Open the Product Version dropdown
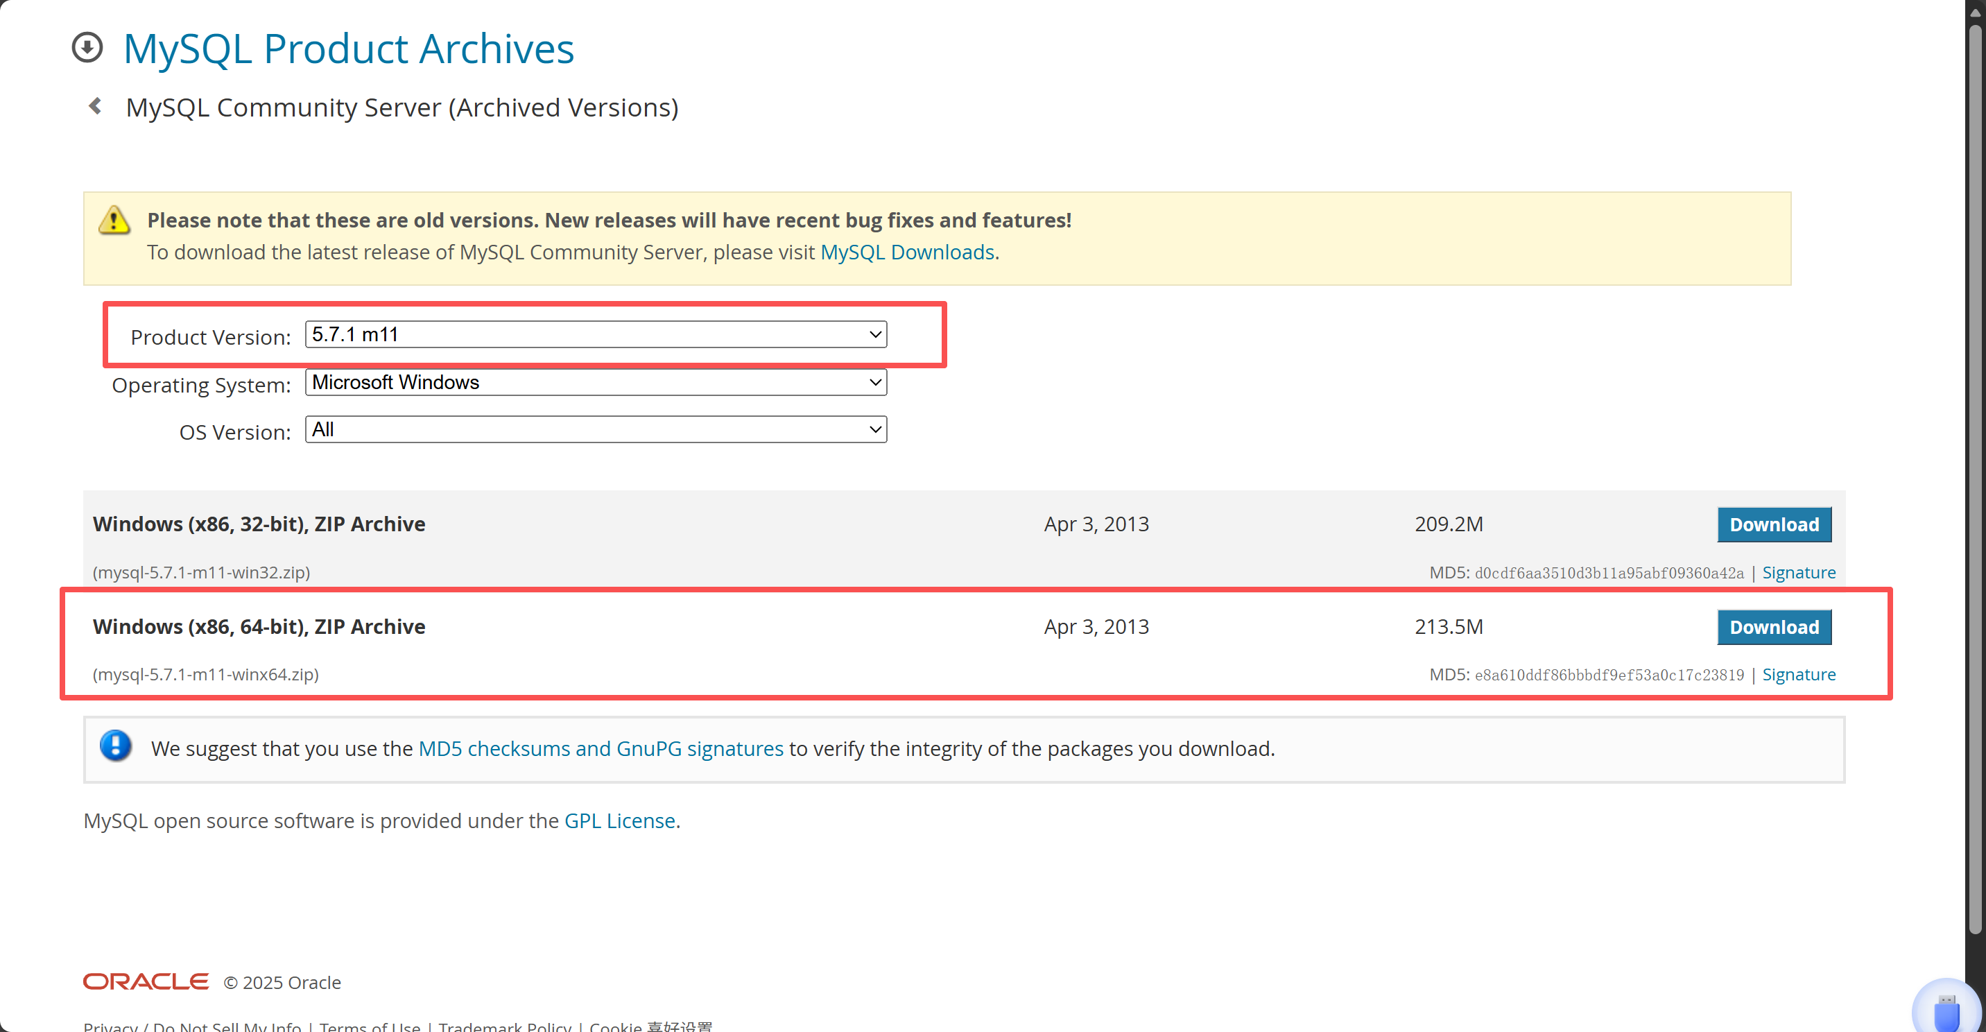Image resolution: width=1986 pixels, height=1032 pixels. tap(595, 335)
